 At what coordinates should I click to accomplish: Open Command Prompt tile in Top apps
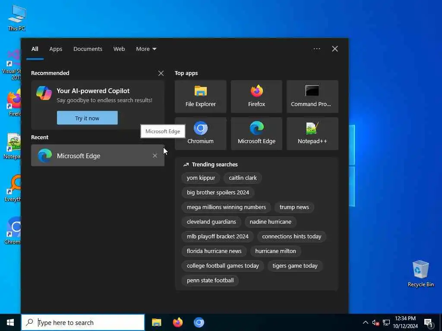[313, 96]
